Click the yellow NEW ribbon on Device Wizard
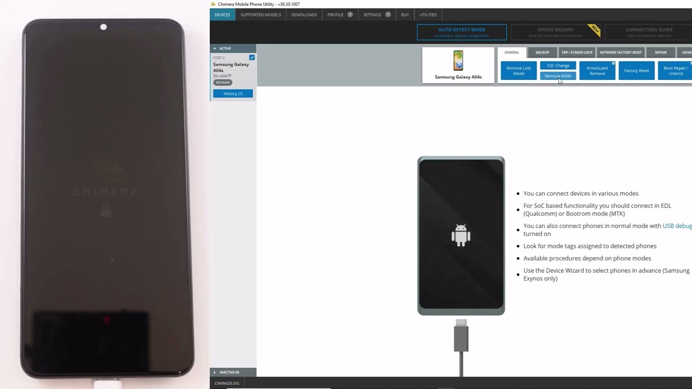 point(595,29)
